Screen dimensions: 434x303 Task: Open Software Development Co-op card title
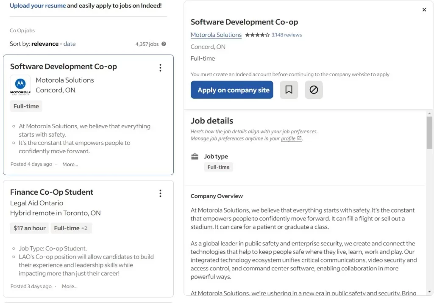click(64, 66)
